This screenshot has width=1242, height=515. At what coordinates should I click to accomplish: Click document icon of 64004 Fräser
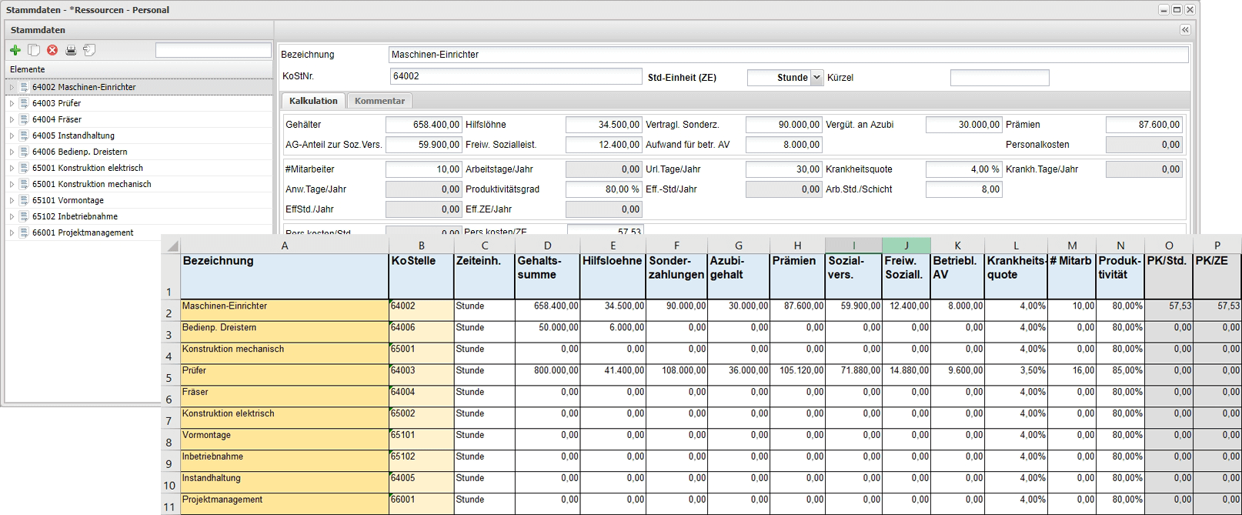pos(25,119)
